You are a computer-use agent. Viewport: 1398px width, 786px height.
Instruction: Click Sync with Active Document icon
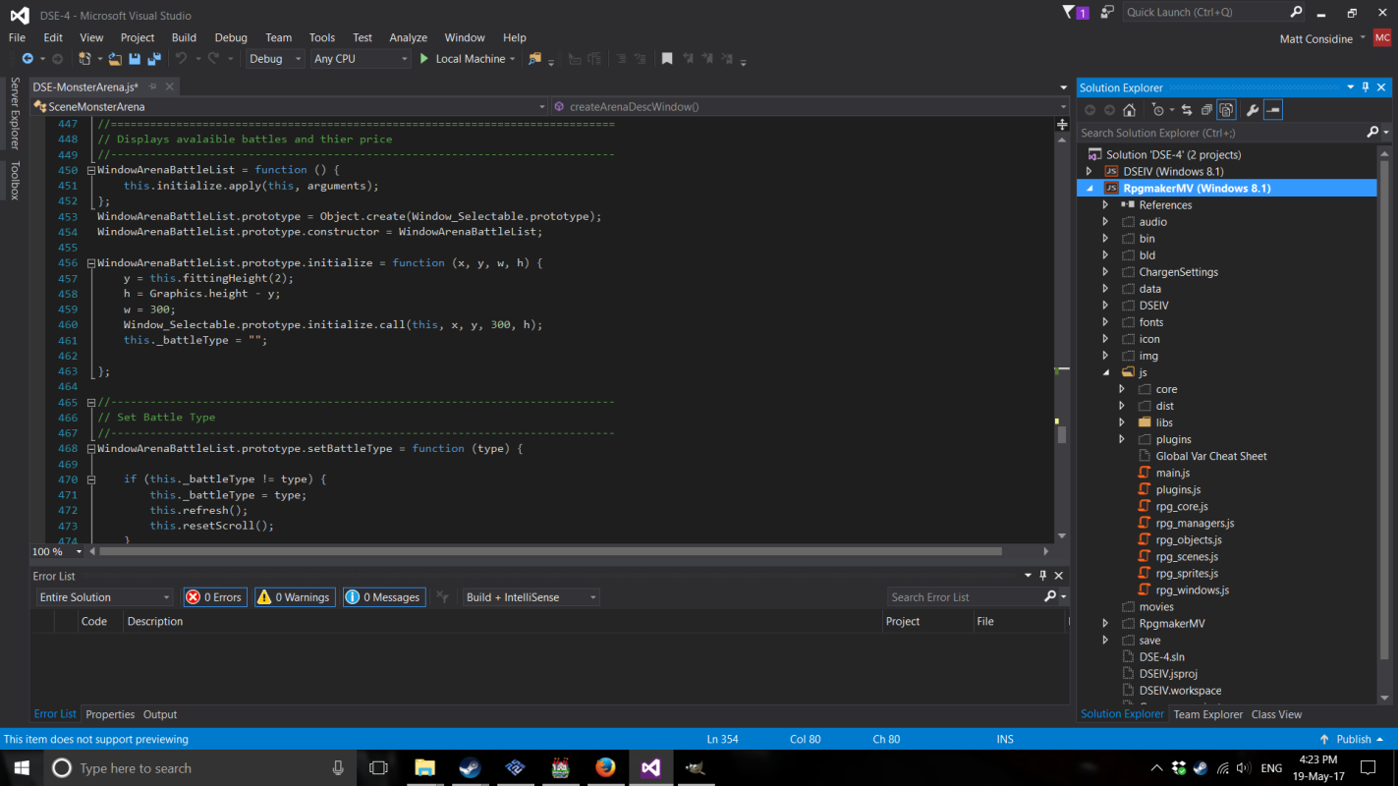tap(1187, 110)
